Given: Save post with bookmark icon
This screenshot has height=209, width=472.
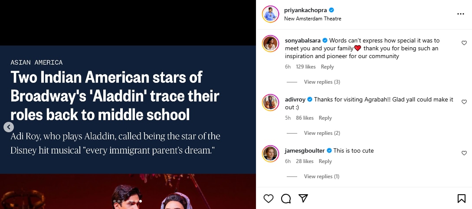Looking at the screenshot, I should (x=461, y=199).
